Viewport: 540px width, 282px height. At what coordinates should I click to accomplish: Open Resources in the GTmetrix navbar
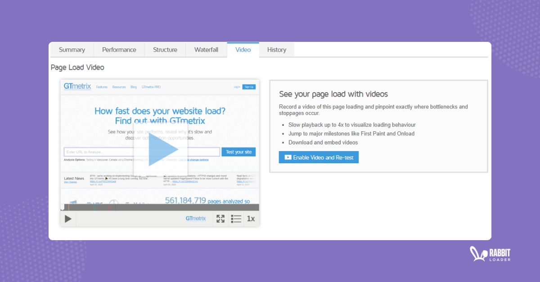click(119, 86)
